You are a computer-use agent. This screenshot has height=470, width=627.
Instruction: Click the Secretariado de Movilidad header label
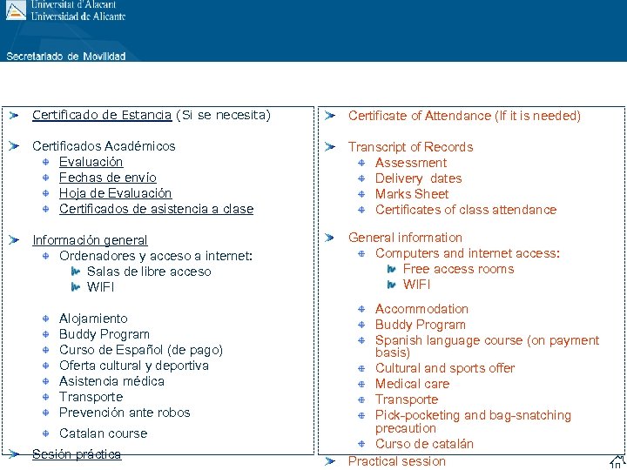coord(66,57)
